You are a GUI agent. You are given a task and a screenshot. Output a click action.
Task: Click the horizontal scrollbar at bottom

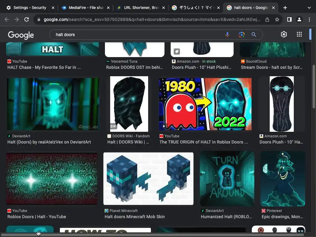[x=152, y=235]
